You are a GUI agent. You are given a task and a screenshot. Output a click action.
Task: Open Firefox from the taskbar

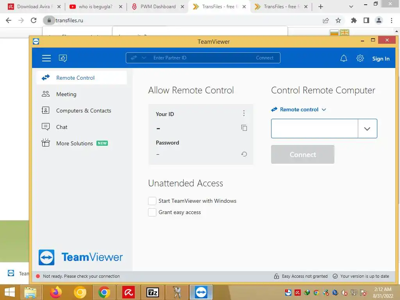55,292
